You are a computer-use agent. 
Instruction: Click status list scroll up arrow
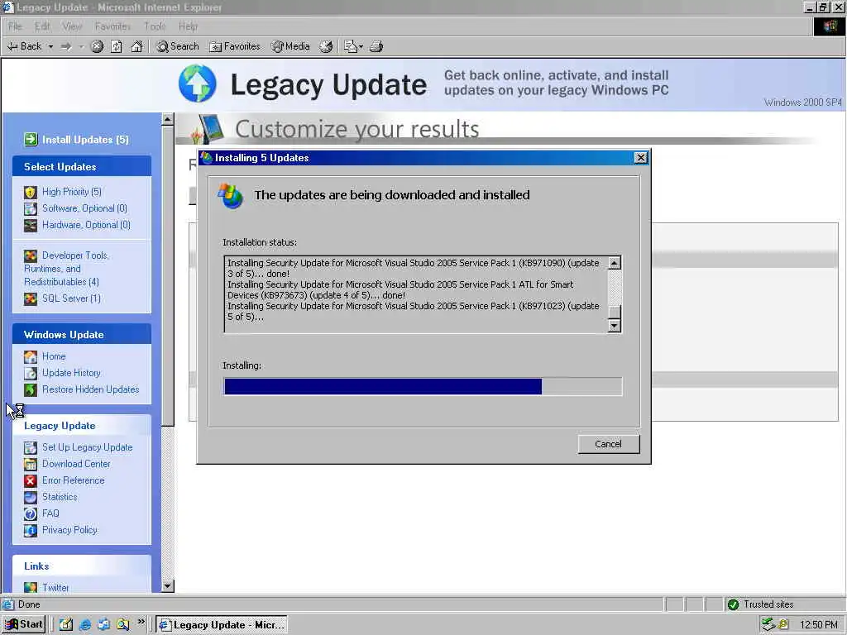615,263
